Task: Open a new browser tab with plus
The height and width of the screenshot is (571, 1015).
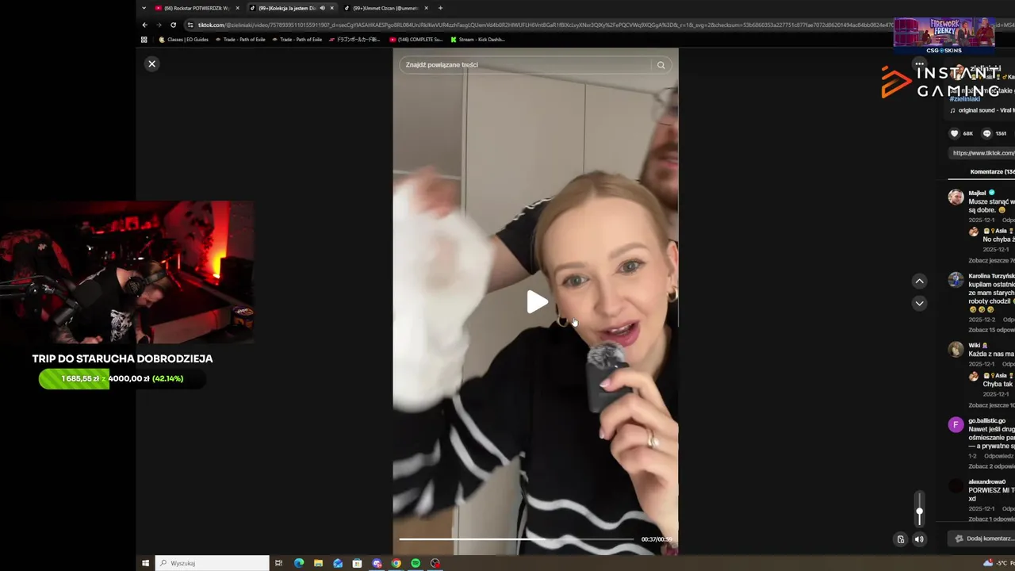Action: pyautogui.click(x=440, y=8)
